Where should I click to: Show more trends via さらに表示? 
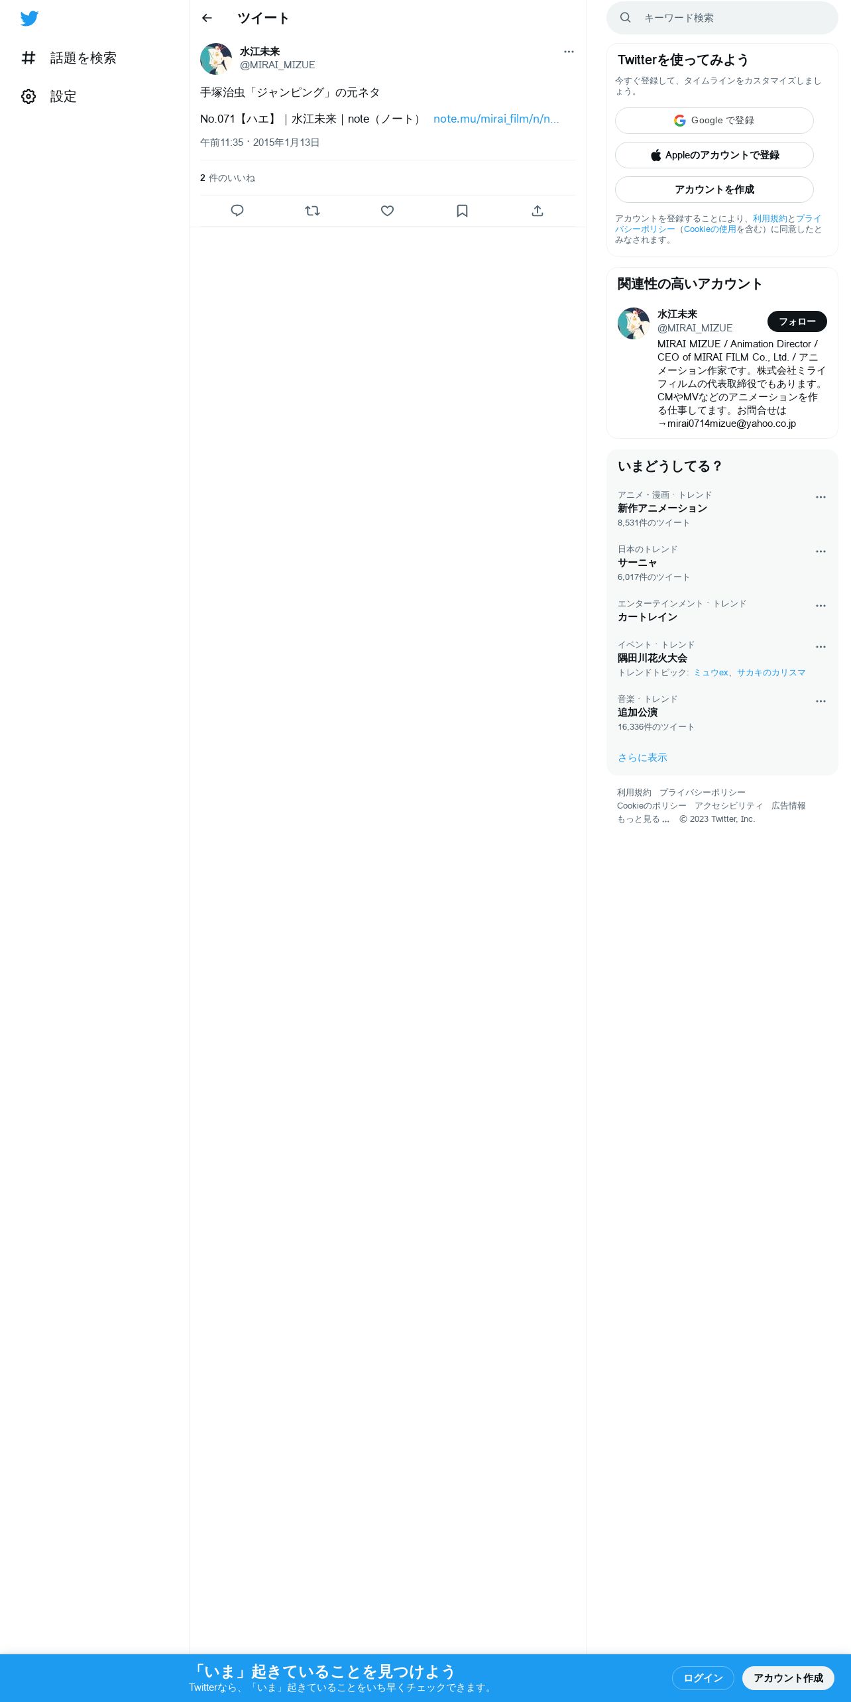point(642,758)
